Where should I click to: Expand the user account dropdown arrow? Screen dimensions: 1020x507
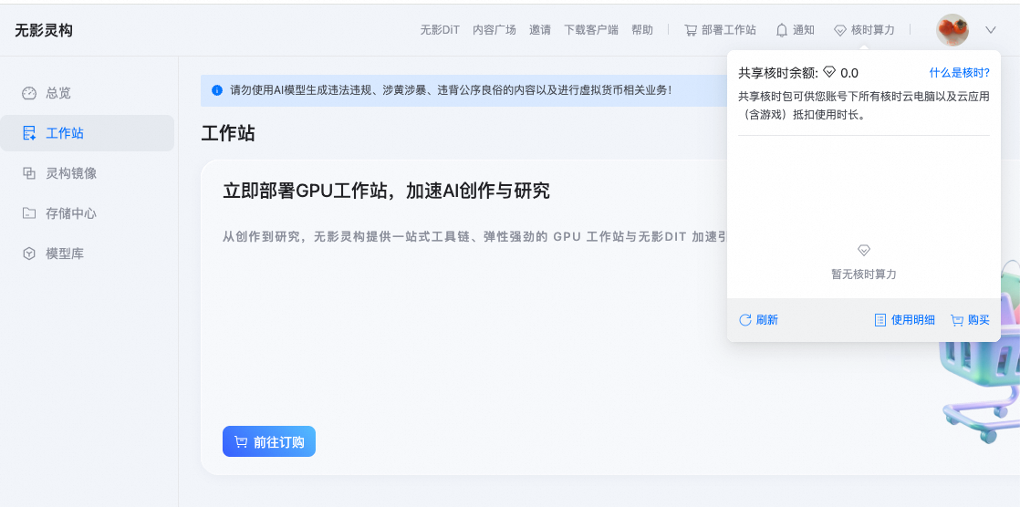coord(991,30)
